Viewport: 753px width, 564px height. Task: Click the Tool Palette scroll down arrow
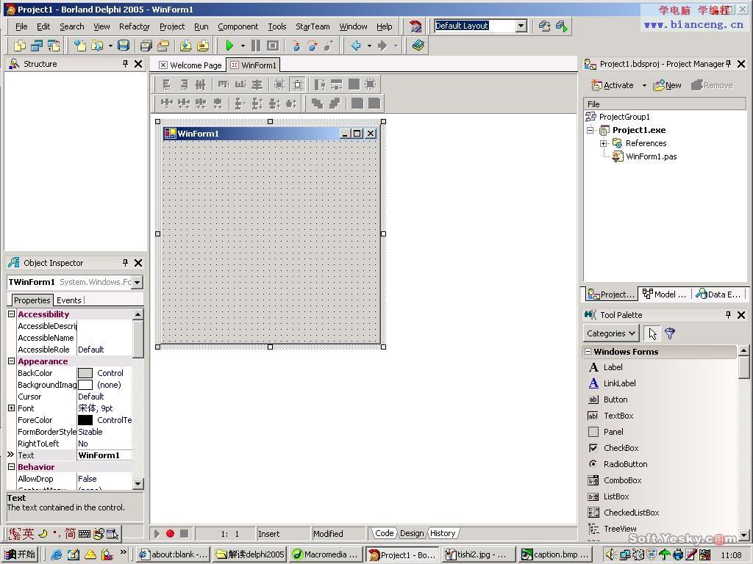click(x=744, y=535)
